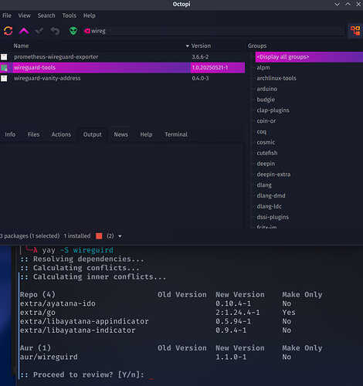Switch to the Output tab
This screenshot has width=363, height=386.
[x=93, y=134]
